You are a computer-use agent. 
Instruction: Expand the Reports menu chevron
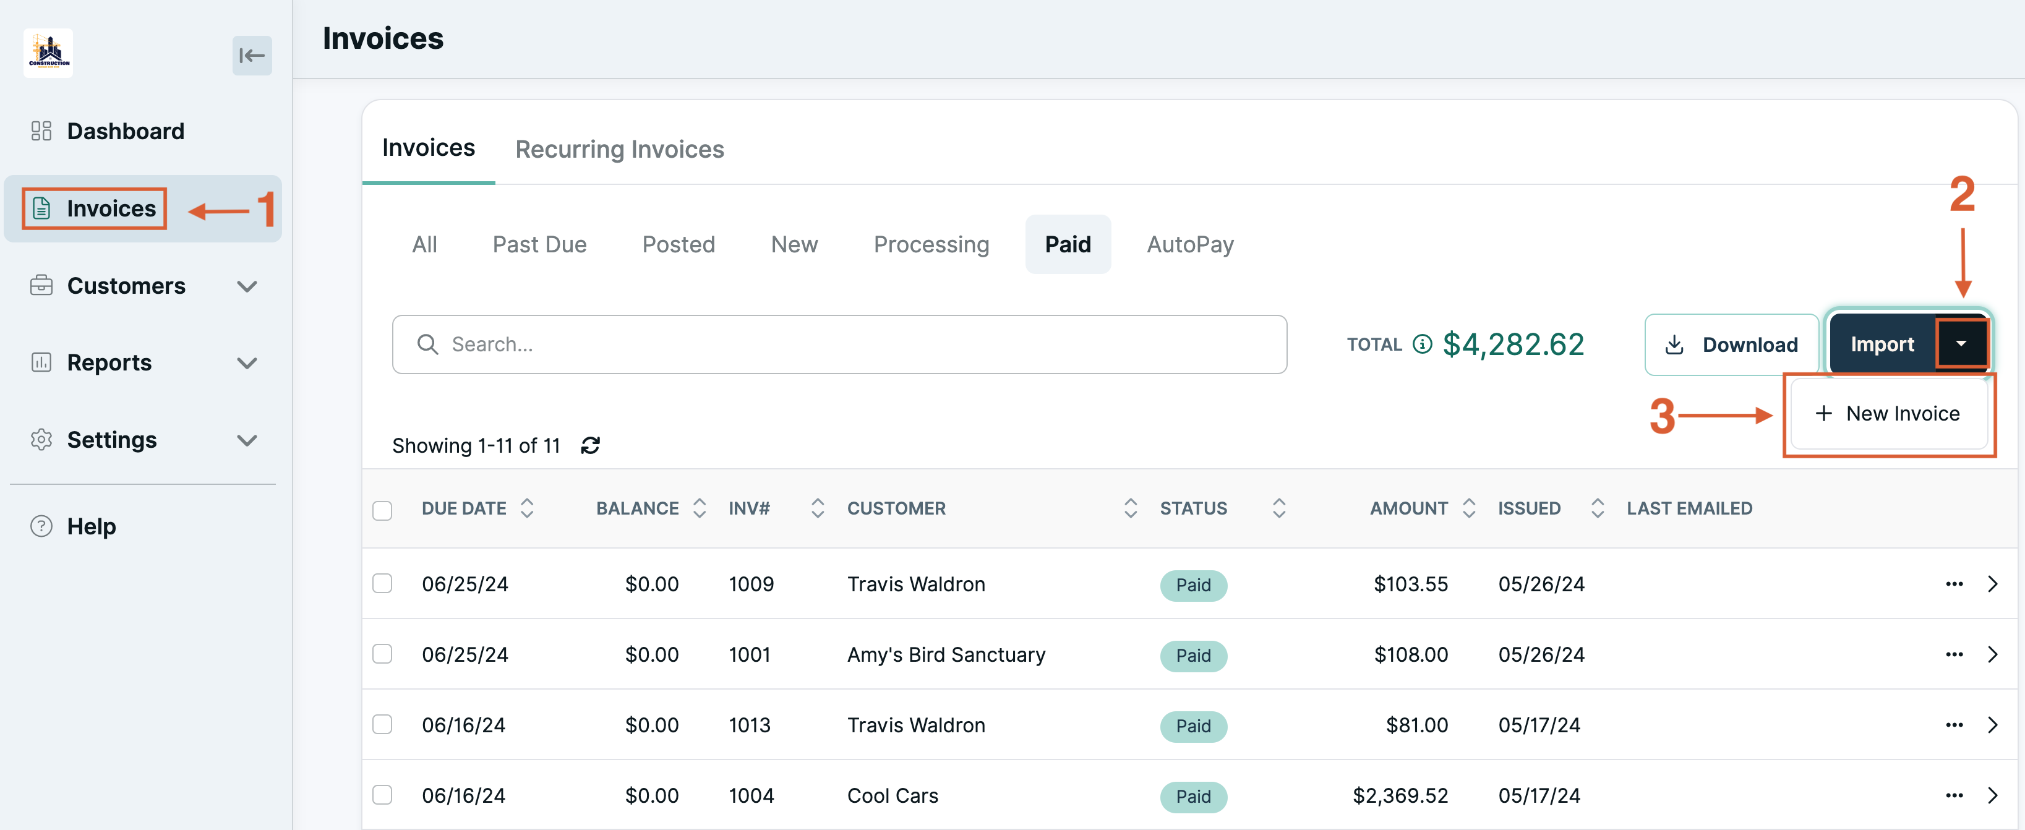click(247, 363)
